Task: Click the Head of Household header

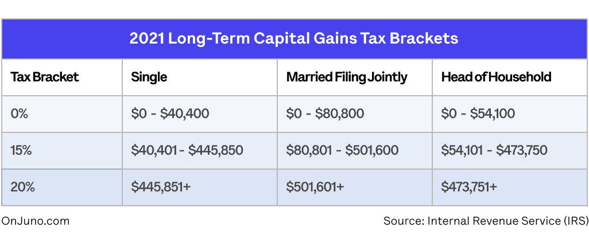Action: (496, 77)
